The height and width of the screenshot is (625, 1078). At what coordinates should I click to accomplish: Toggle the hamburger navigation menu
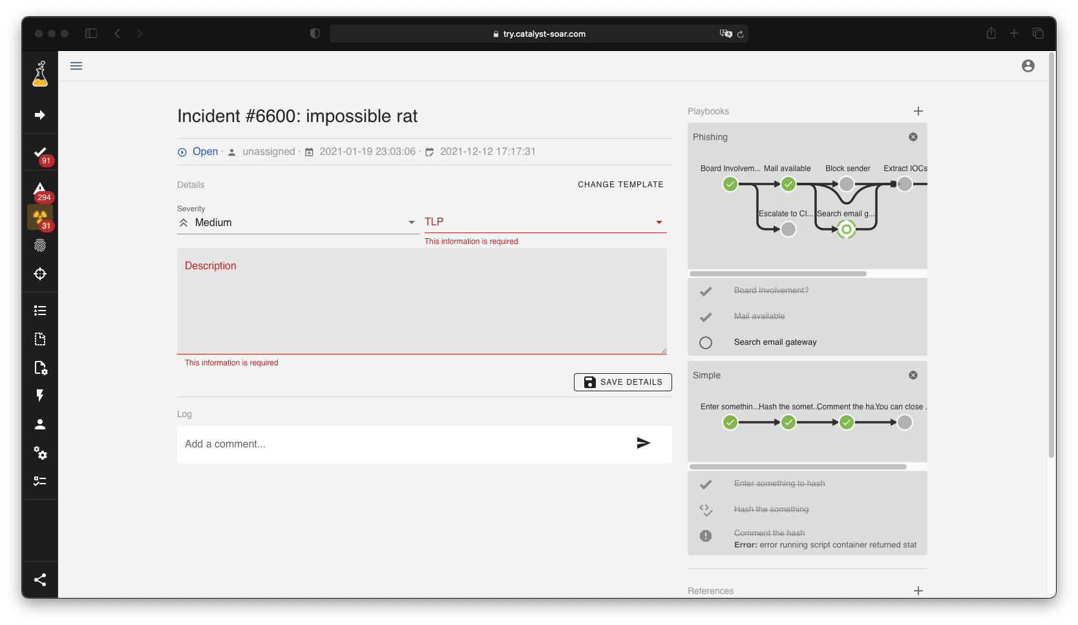[x=76, y=66]
